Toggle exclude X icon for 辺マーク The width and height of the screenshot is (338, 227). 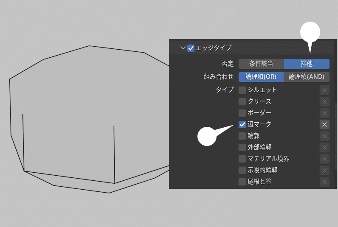[325, 124]
